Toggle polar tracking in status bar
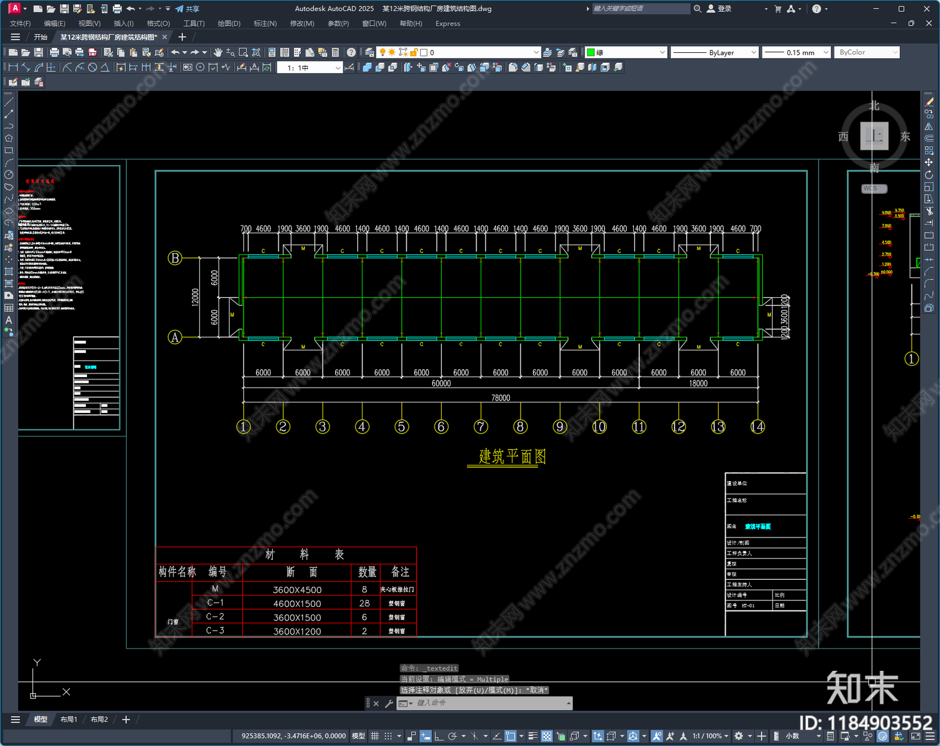The height and width of the screenshot is (746, 940). point(452,736)
